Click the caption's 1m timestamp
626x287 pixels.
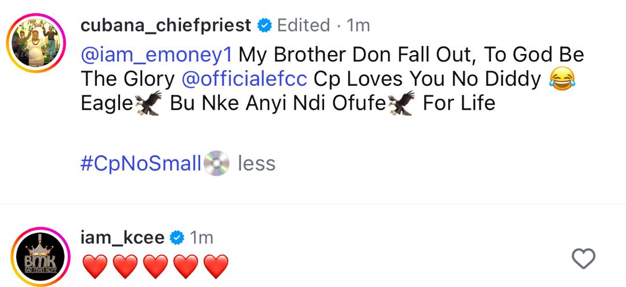click(358, 26)
